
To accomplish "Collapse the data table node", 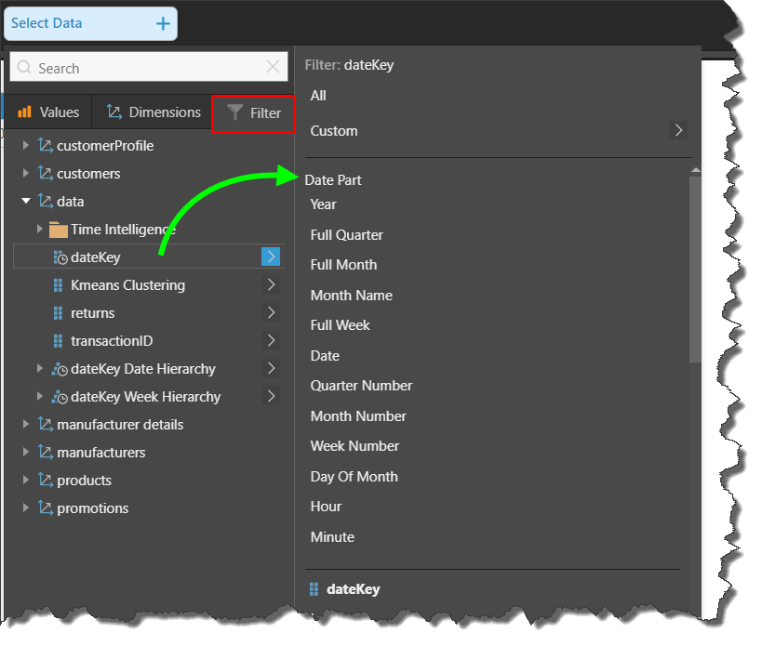I will pos(26,202).
